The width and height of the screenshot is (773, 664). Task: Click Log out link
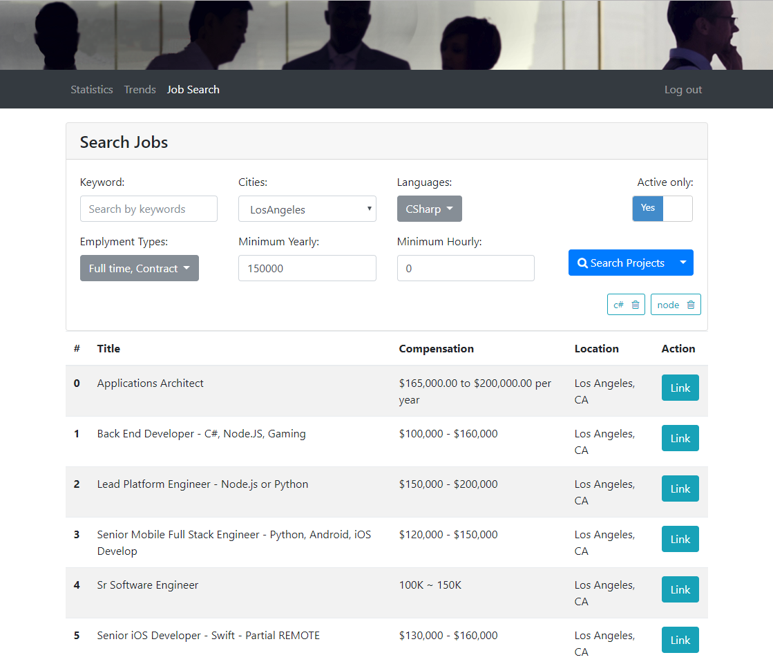(683, 90)
